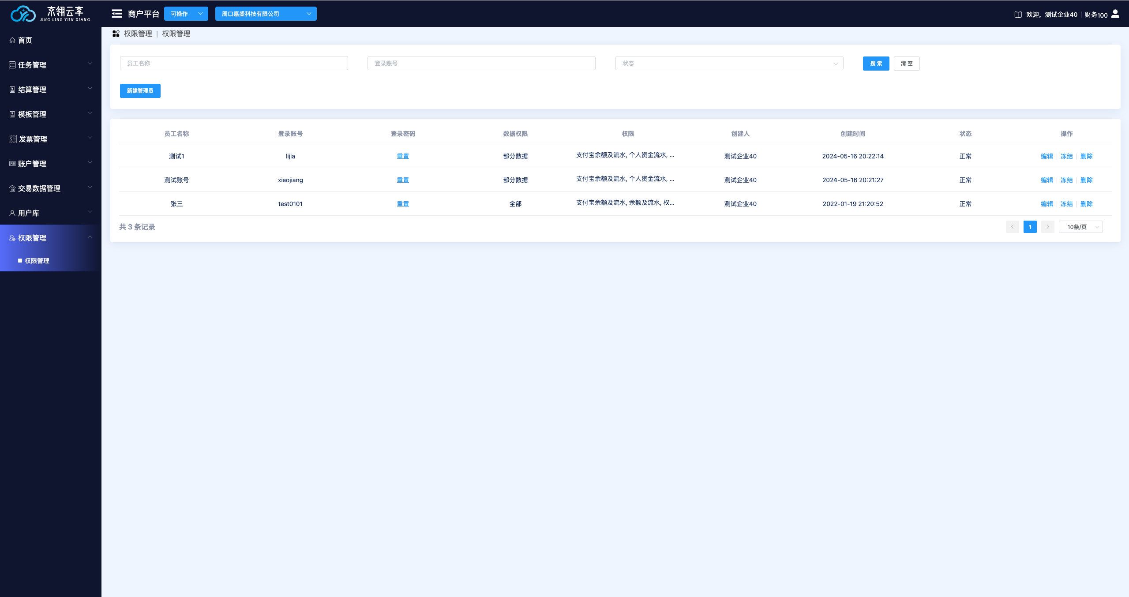The width and height of the screenshot is (1129, 597).
Task: Delete the 张三 row
Action: coord(1086,204)
